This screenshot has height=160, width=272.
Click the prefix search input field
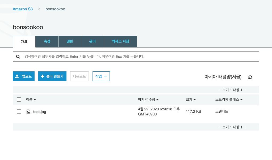point(106,56)
